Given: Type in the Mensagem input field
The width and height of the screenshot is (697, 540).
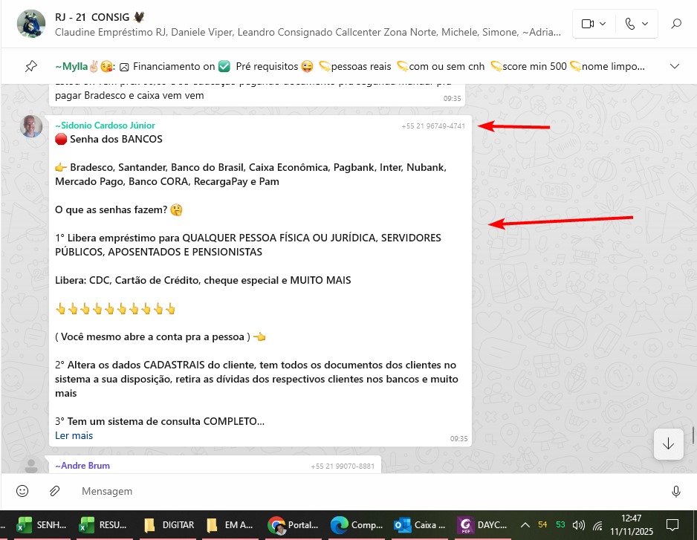Looking at the screenshot, I should [357, 491].
